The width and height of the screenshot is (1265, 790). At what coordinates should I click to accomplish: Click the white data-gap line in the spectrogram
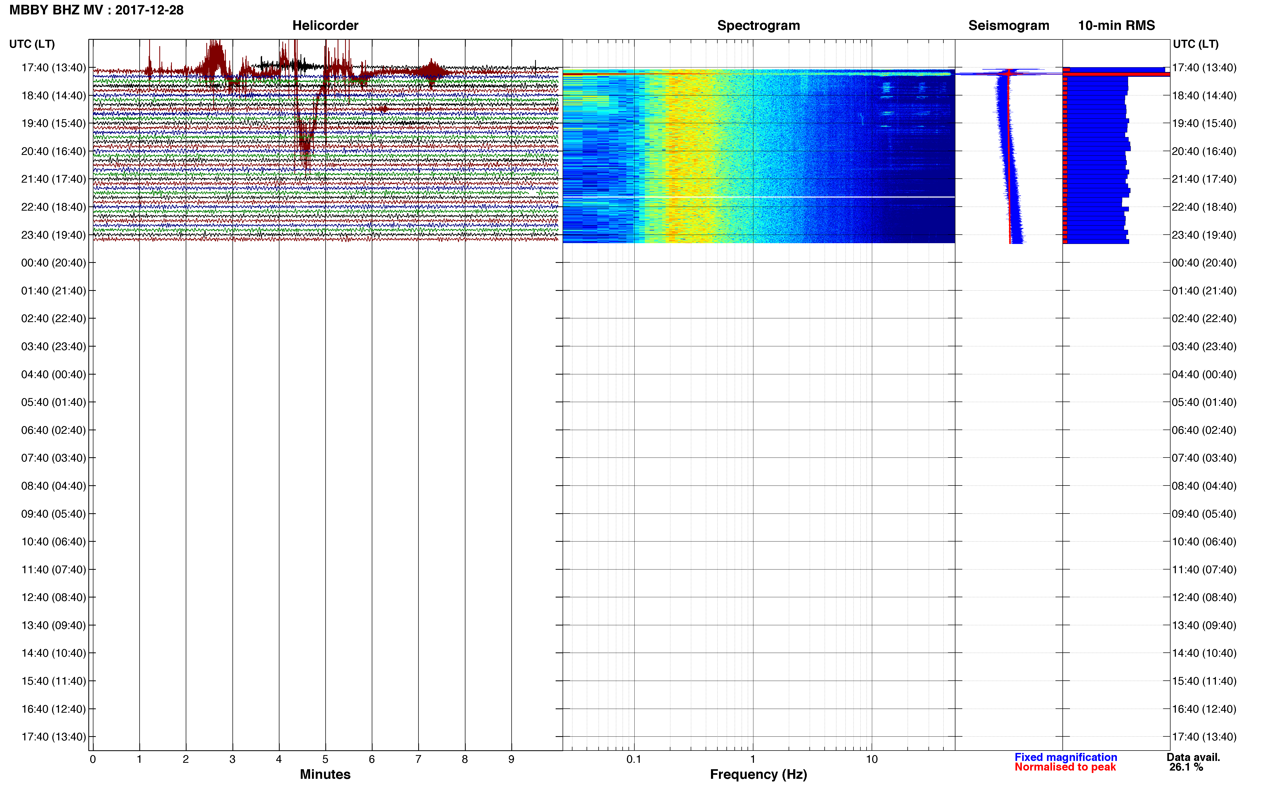click(758, 197)
